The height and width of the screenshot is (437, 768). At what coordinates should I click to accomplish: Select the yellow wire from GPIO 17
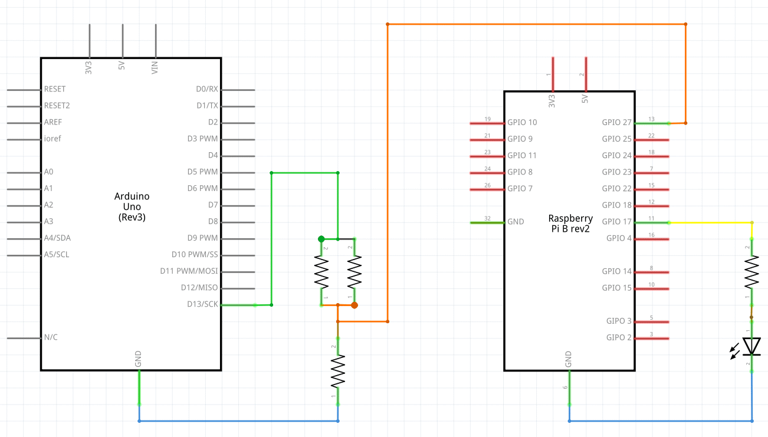point(711,223)
